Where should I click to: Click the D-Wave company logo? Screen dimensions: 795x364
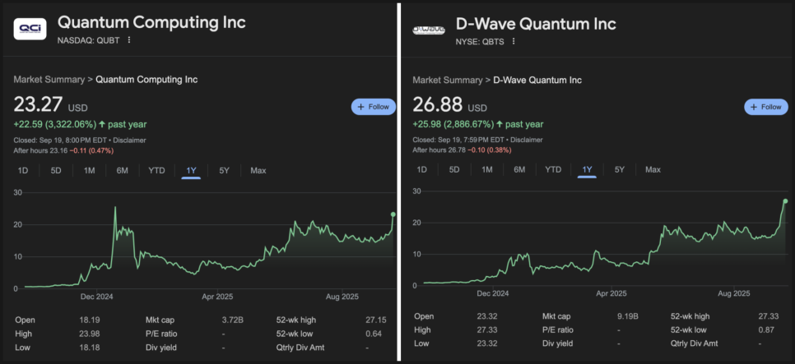[429, 30]
